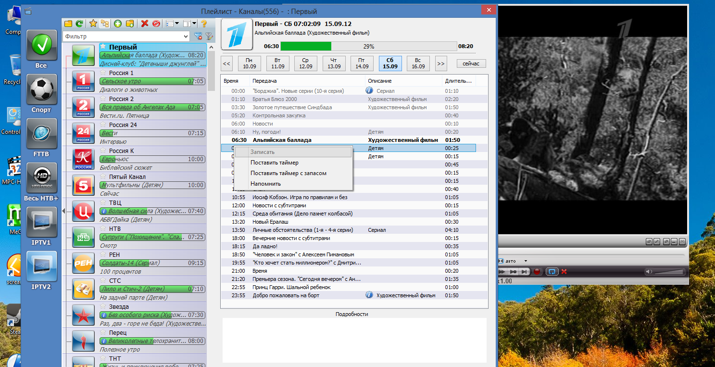Toggle the blue repeat button in player
This screenshot has width=715, height=367.
coord(551,272)
